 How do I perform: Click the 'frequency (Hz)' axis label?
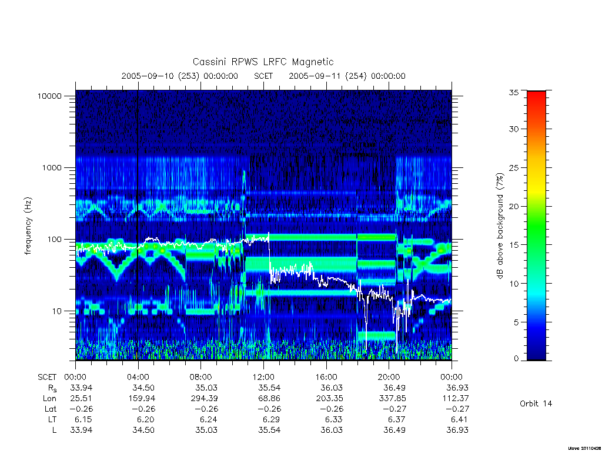[x=28, y=226]
